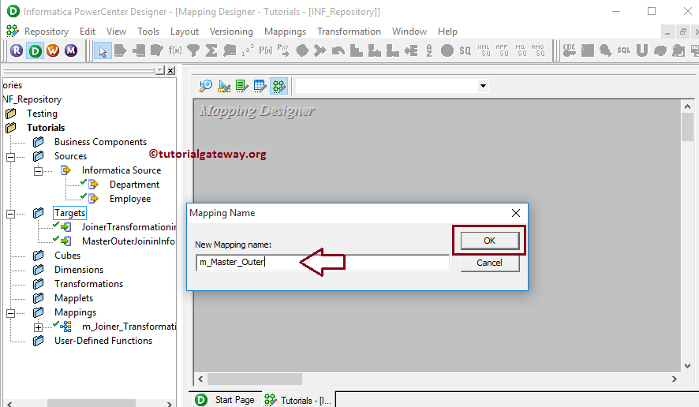Select the Mapplets folder
The image size is (699, 407).
point(73,298)
